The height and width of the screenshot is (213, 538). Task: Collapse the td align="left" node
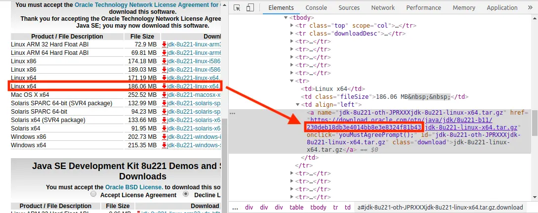pos(298,105)
